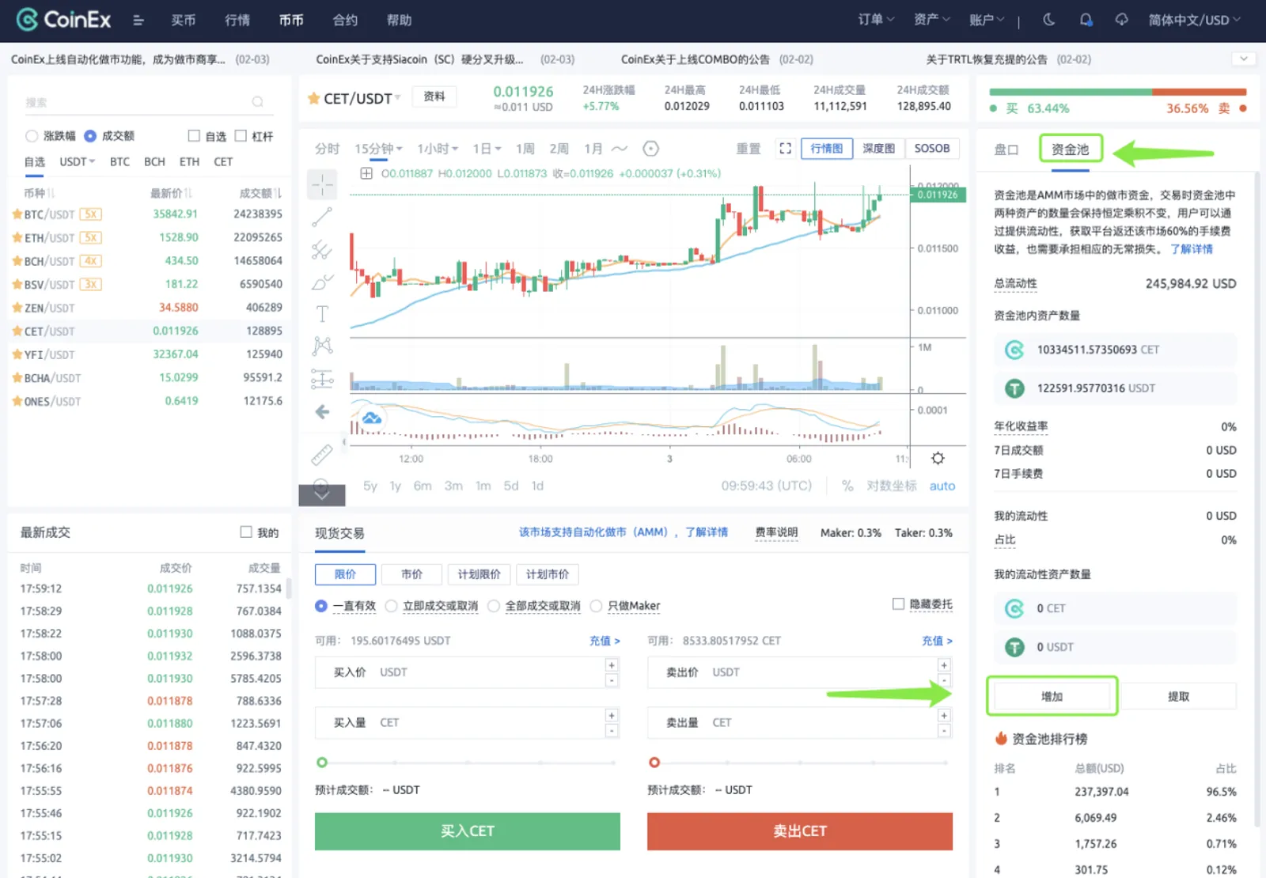Select the trend line drawing tool
Viewport: 1266px width, 878px height.
pos(322,217)
